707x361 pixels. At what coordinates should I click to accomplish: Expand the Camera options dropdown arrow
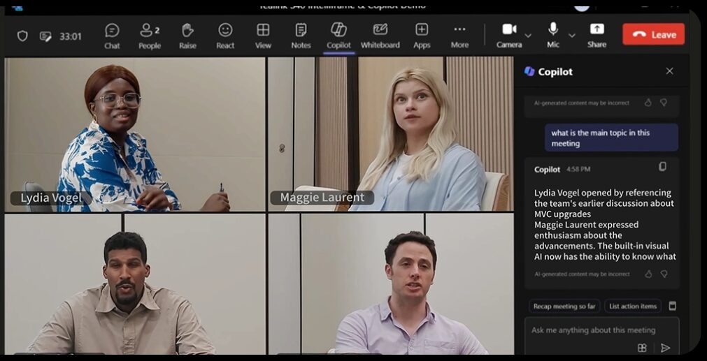528,36
